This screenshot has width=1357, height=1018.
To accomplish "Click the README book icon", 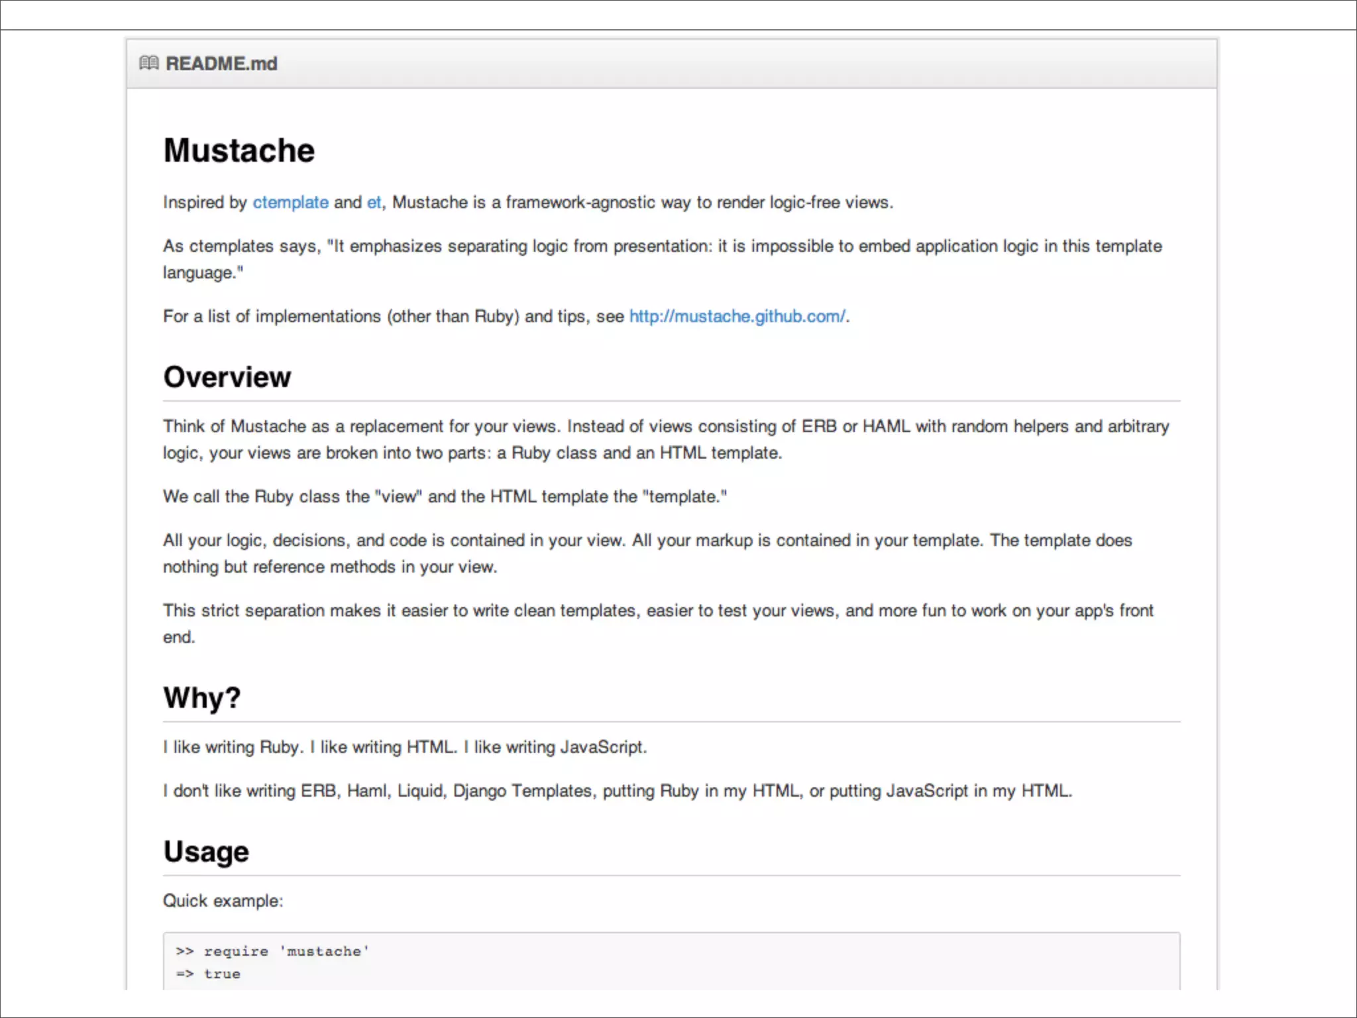I will pos(149,63).
